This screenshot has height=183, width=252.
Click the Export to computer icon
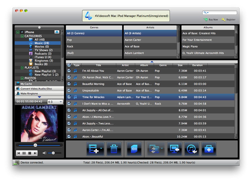click(174, 149)
